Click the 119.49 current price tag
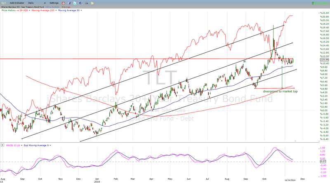The height and width of the screenshot is (183, 330). tap(324, 60)
